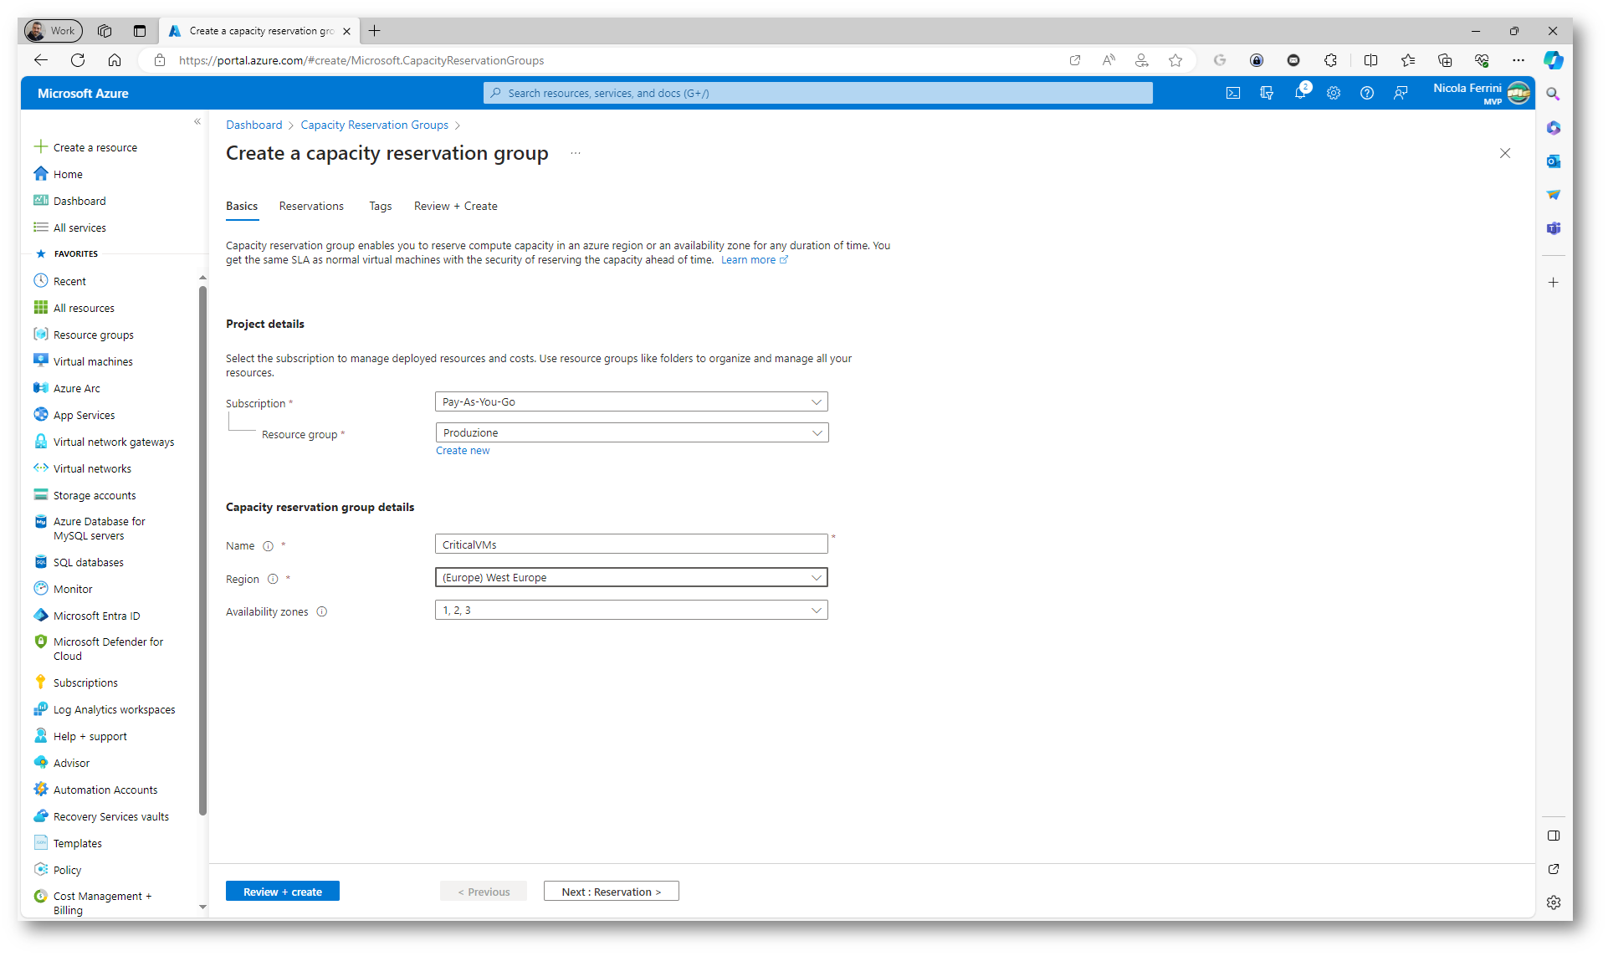Open Log Analytics workspaces in sidebar
Viewport: 1608px width, 956px height.
114,709
